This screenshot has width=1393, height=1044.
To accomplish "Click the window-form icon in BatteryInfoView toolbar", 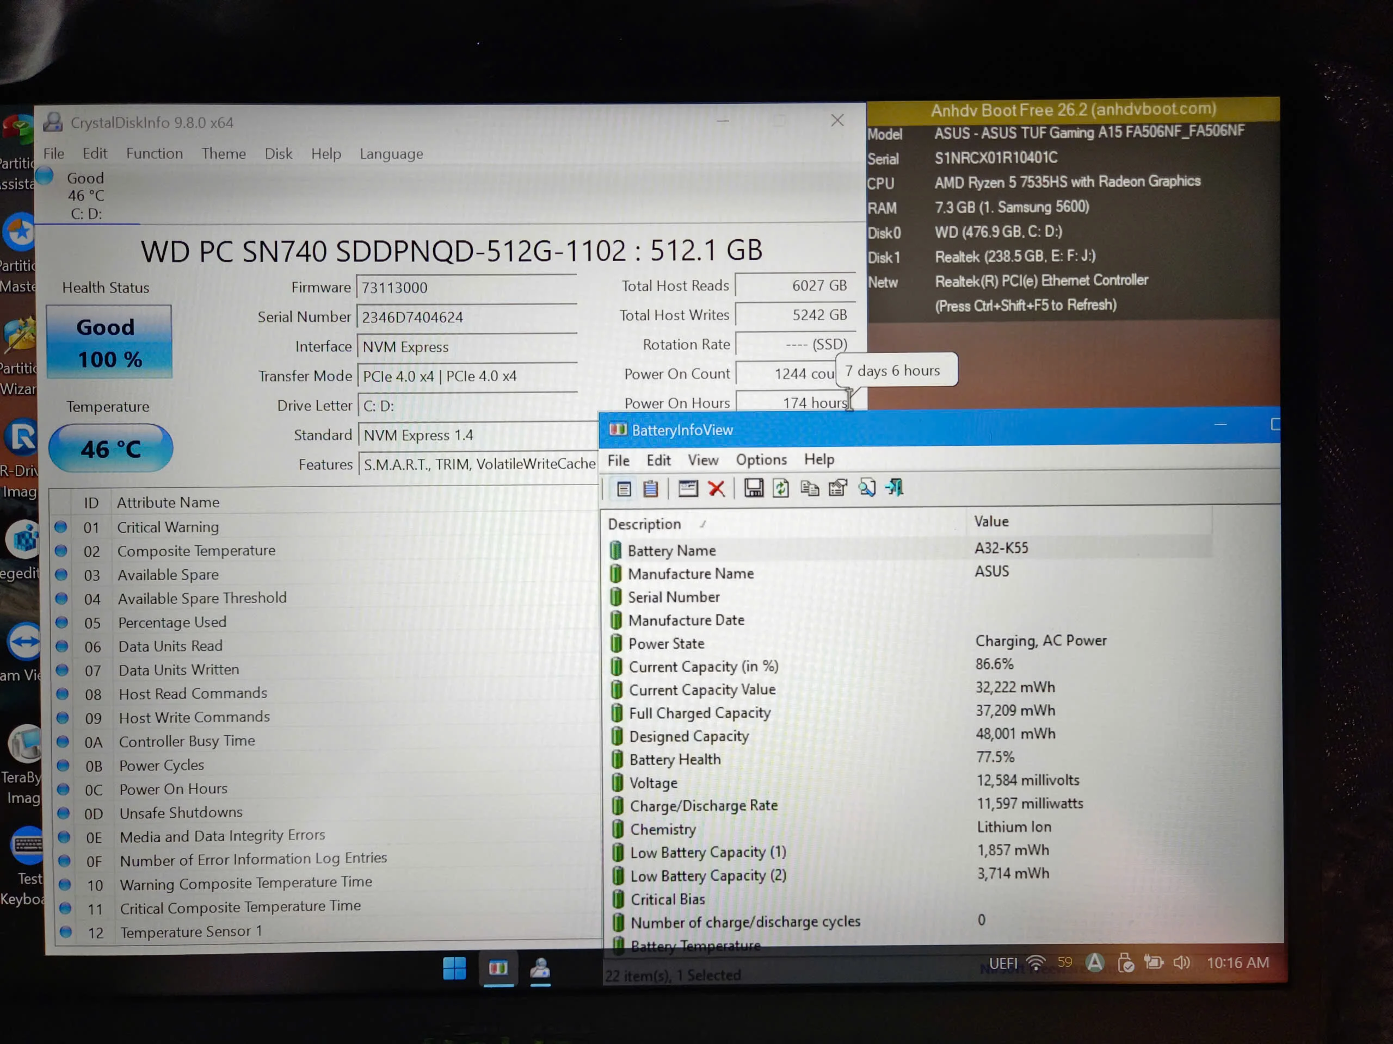I will 688,488.
